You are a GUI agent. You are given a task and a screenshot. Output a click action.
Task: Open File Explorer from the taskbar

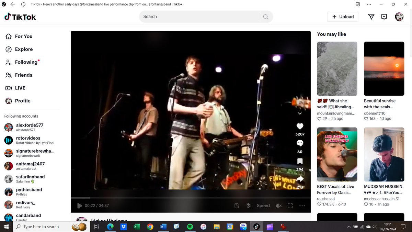pyautogui.click(x=217, y=227)
